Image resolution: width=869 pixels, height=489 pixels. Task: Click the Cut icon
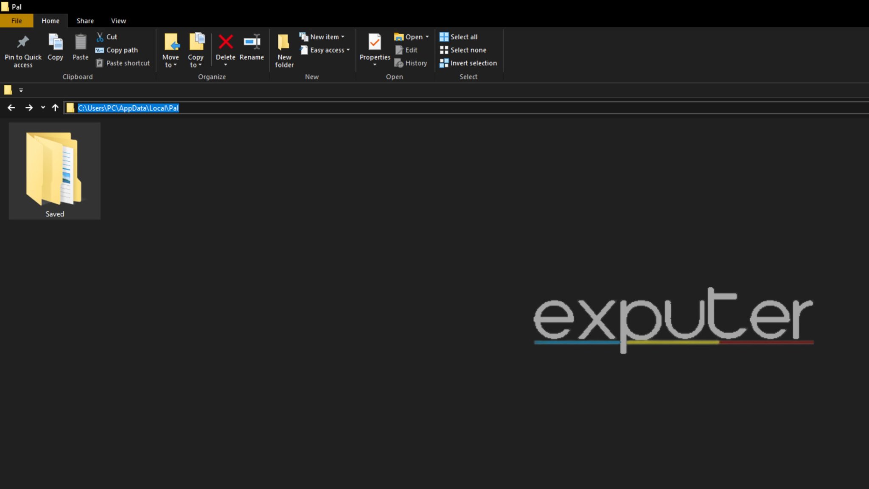pos(101,37)
